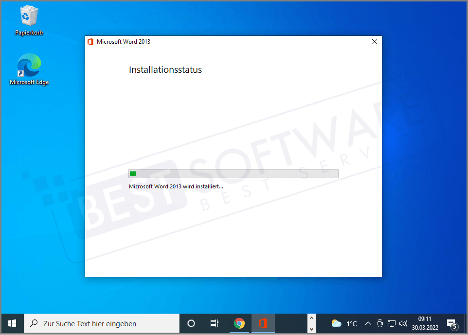Image resolution: width=468 pixels, height=335 pixels.
Task: Focus the Zur Suche Text hier eingeben field
Action: 102,323
